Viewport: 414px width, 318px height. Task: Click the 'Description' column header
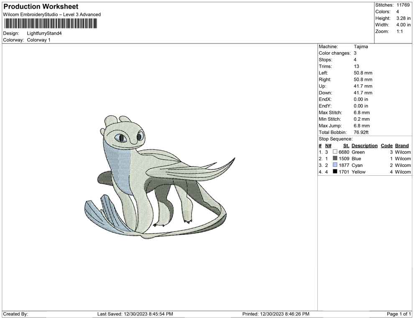pyautogui.click(x=364, y=146)
